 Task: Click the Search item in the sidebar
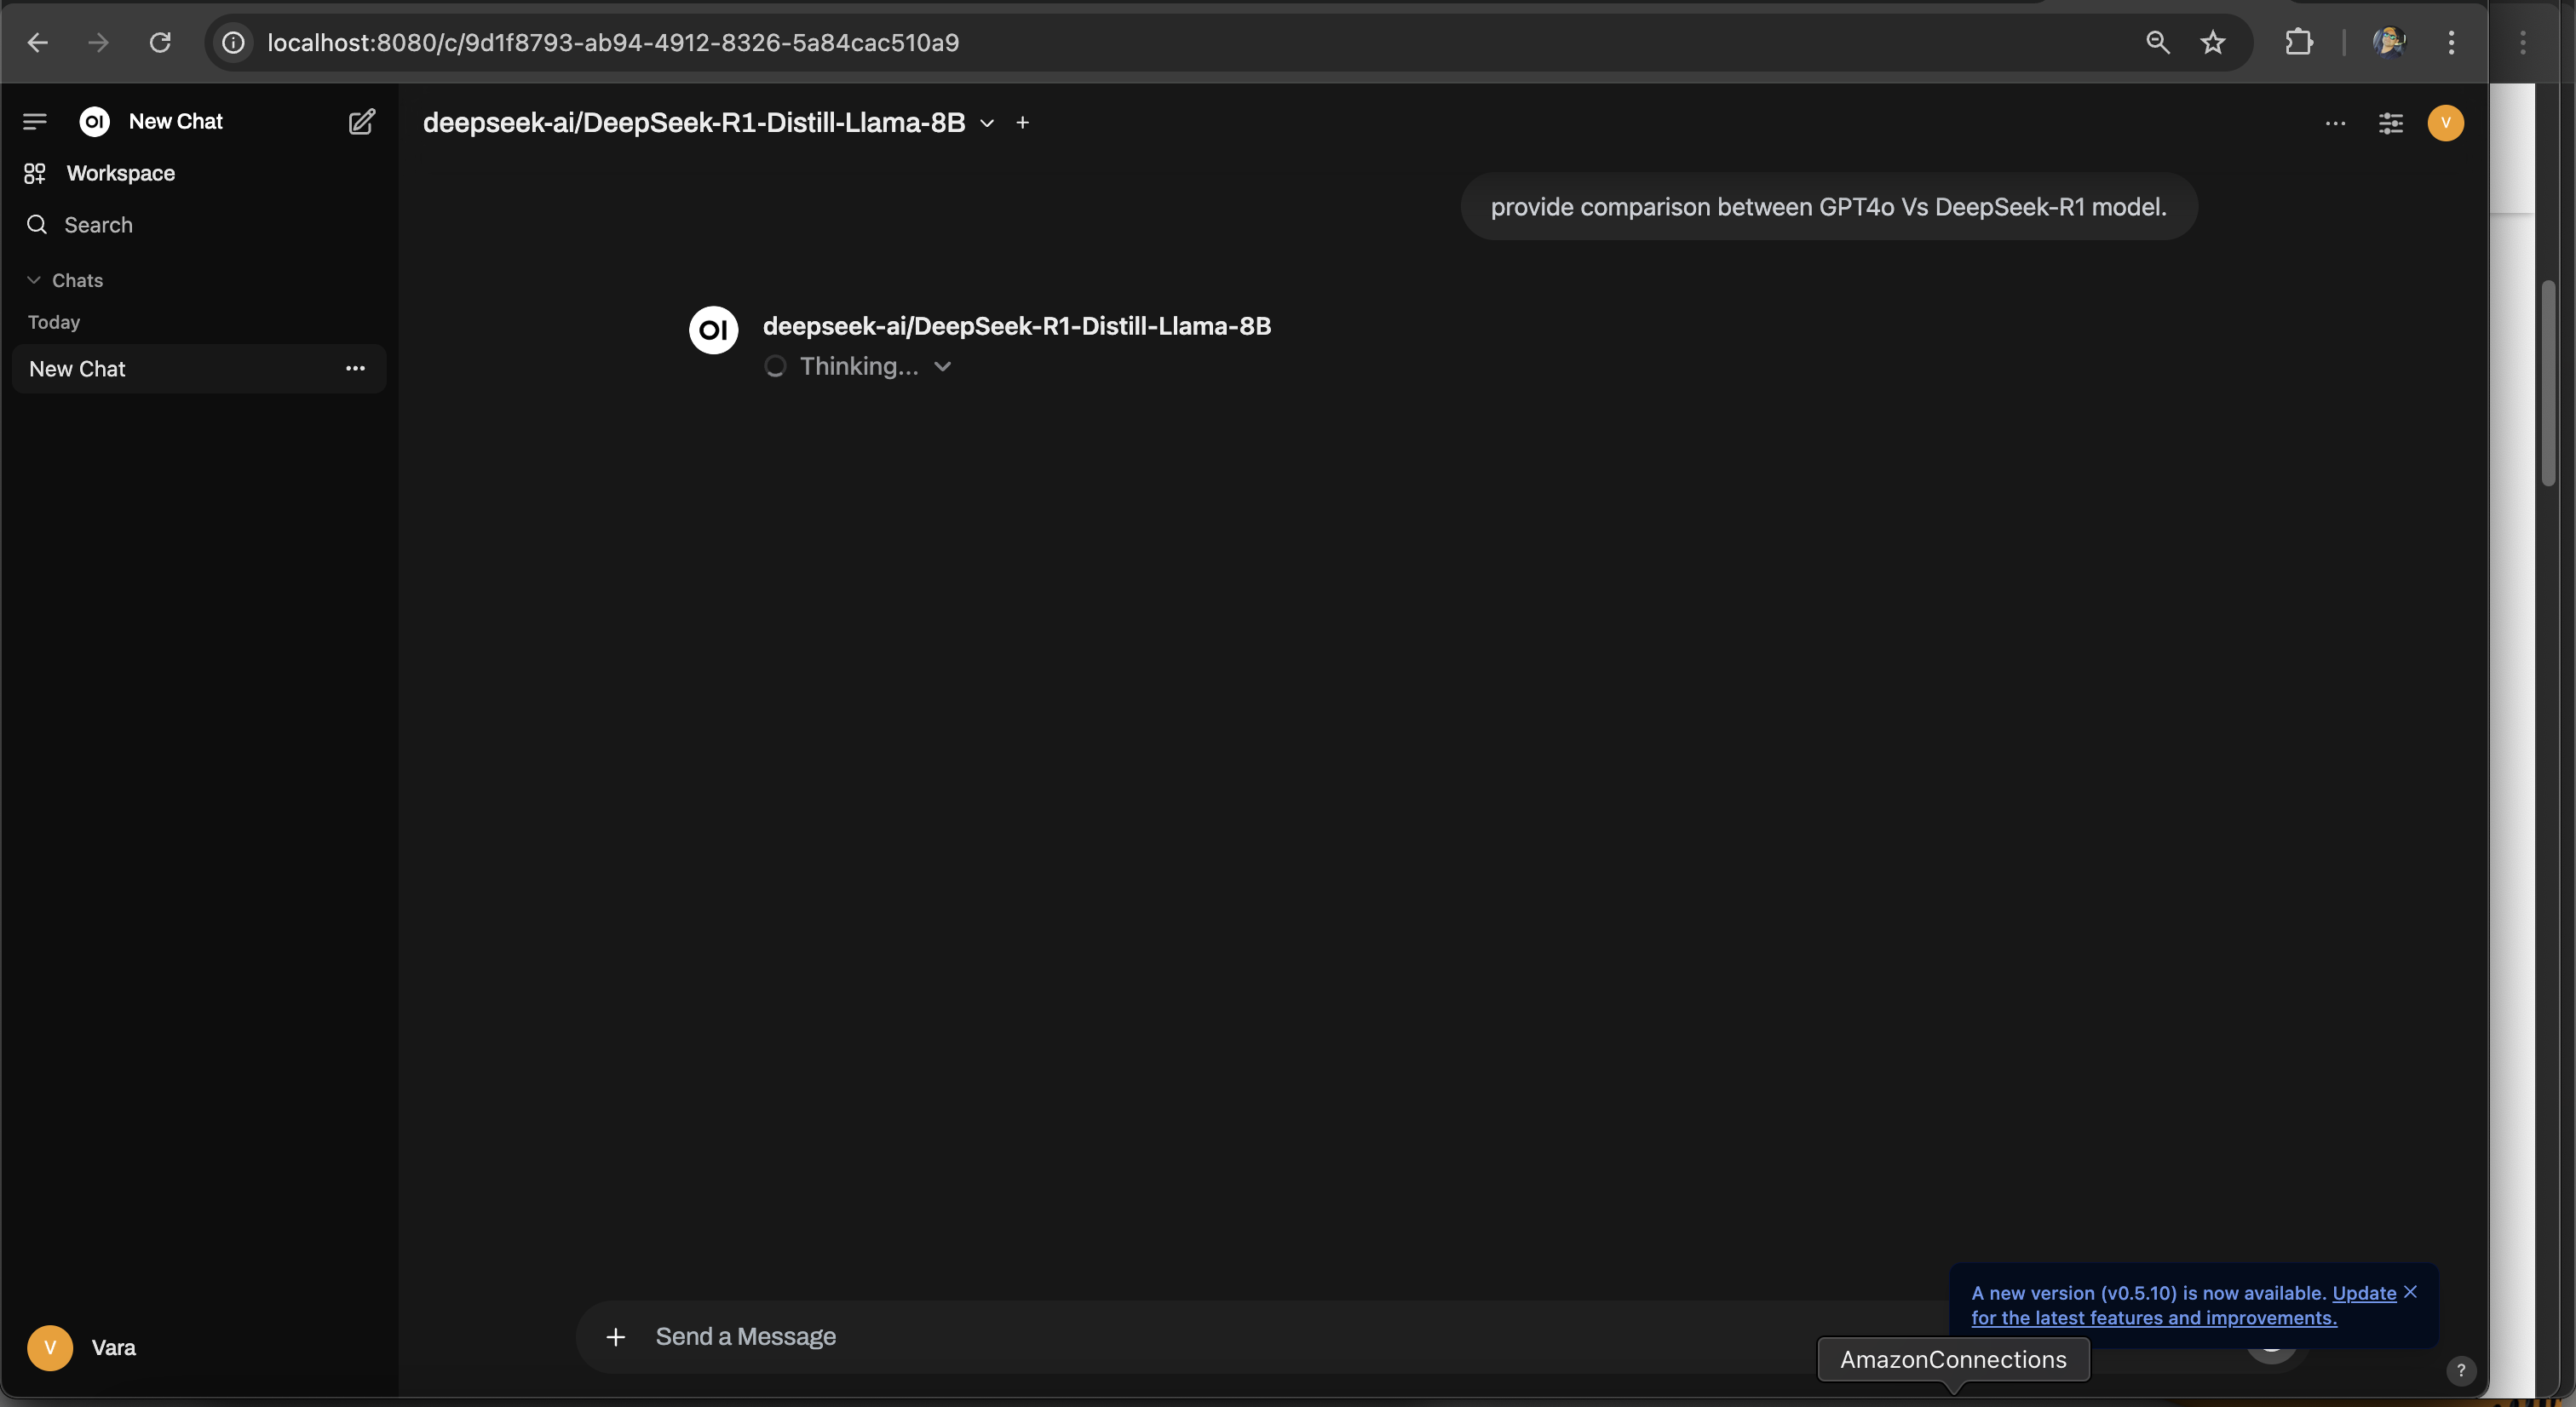(98, 225)
